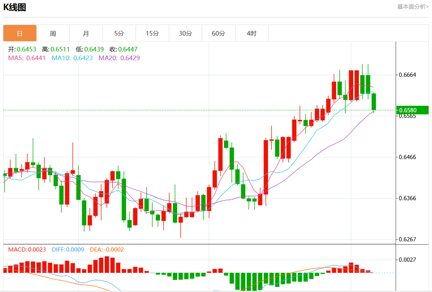432x292 pixels.
Task: Click the DEA:-0.0002 indicator label
Action: [107, 250]
